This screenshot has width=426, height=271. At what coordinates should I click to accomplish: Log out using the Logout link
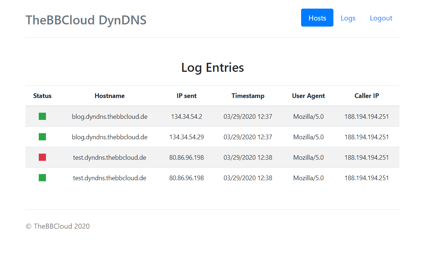pyautogui.click(x=381, y=18)
